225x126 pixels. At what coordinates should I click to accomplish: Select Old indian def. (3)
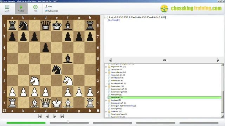click(x=117, y=78)
